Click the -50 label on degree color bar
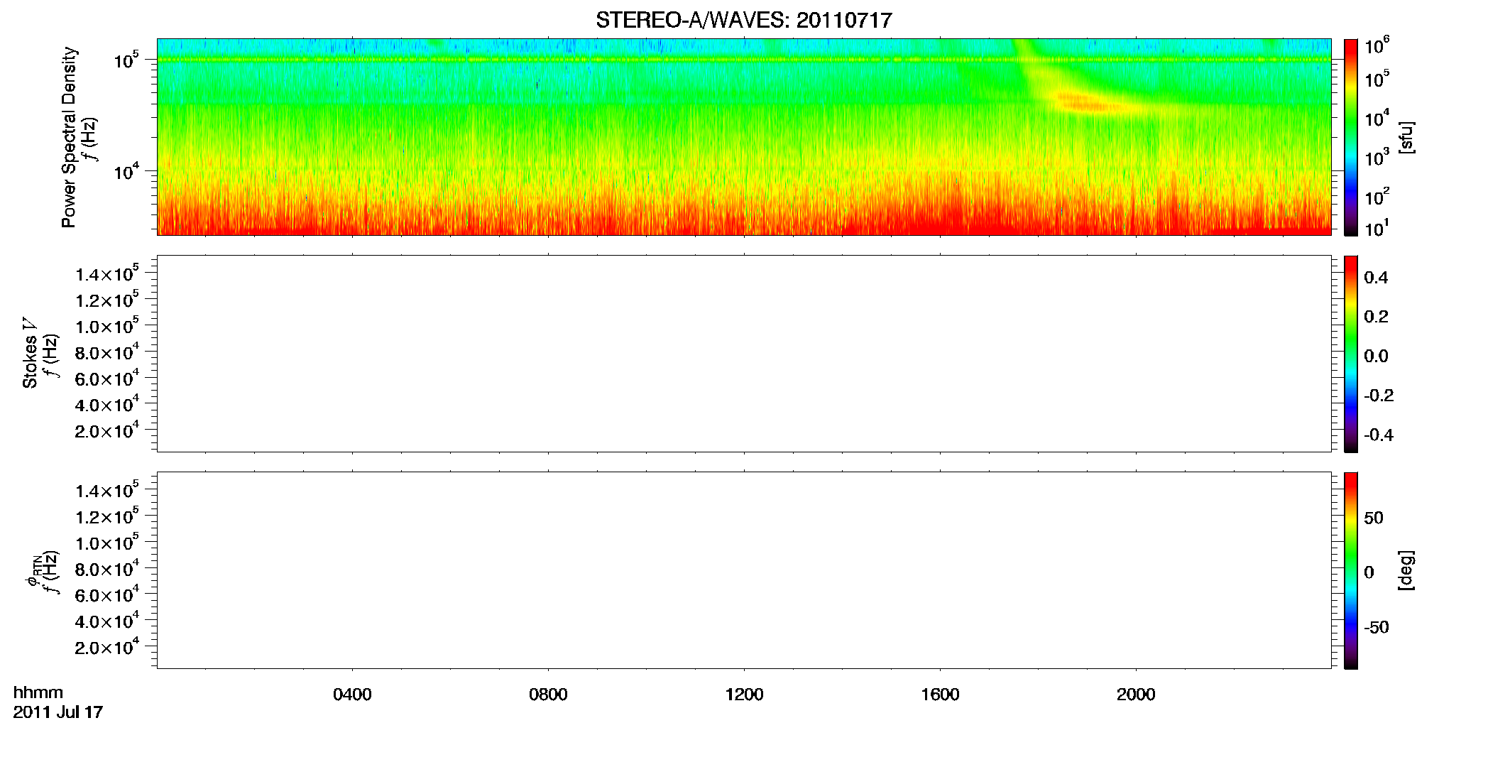Viewport: 1488px width, 767px height. point(1376,627)
